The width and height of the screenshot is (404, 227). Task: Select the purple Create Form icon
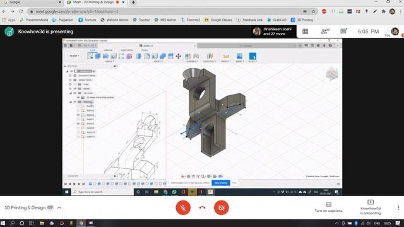(x=129, y=56)
